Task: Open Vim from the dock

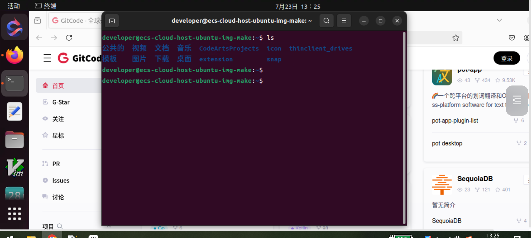Action: pyautogui.click(x=15, y=167)
